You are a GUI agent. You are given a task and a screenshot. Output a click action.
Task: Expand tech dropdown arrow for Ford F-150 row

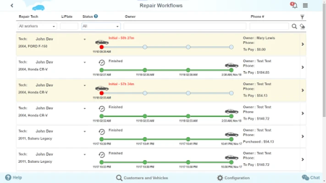click(x=85, y=39)
